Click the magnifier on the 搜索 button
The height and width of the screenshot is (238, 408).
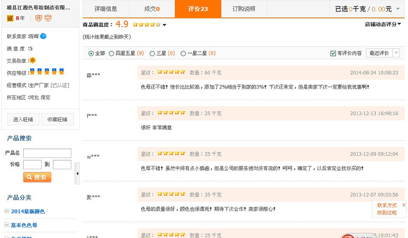pos(29,177)
